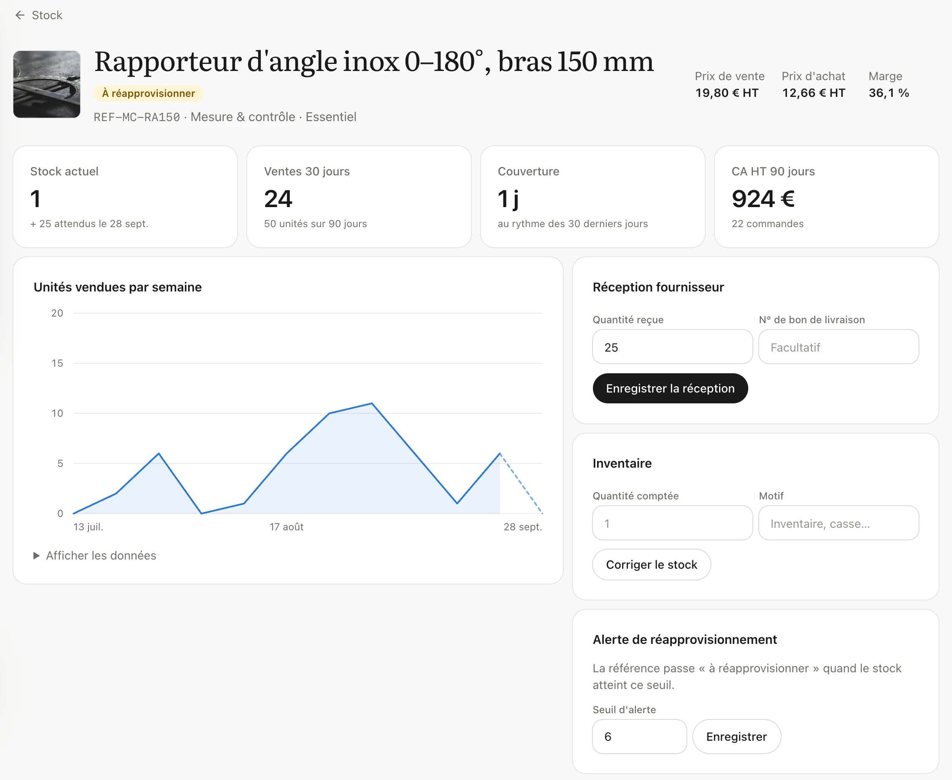Click the product title Rapporteur d'angle inox

coord(374,61)
